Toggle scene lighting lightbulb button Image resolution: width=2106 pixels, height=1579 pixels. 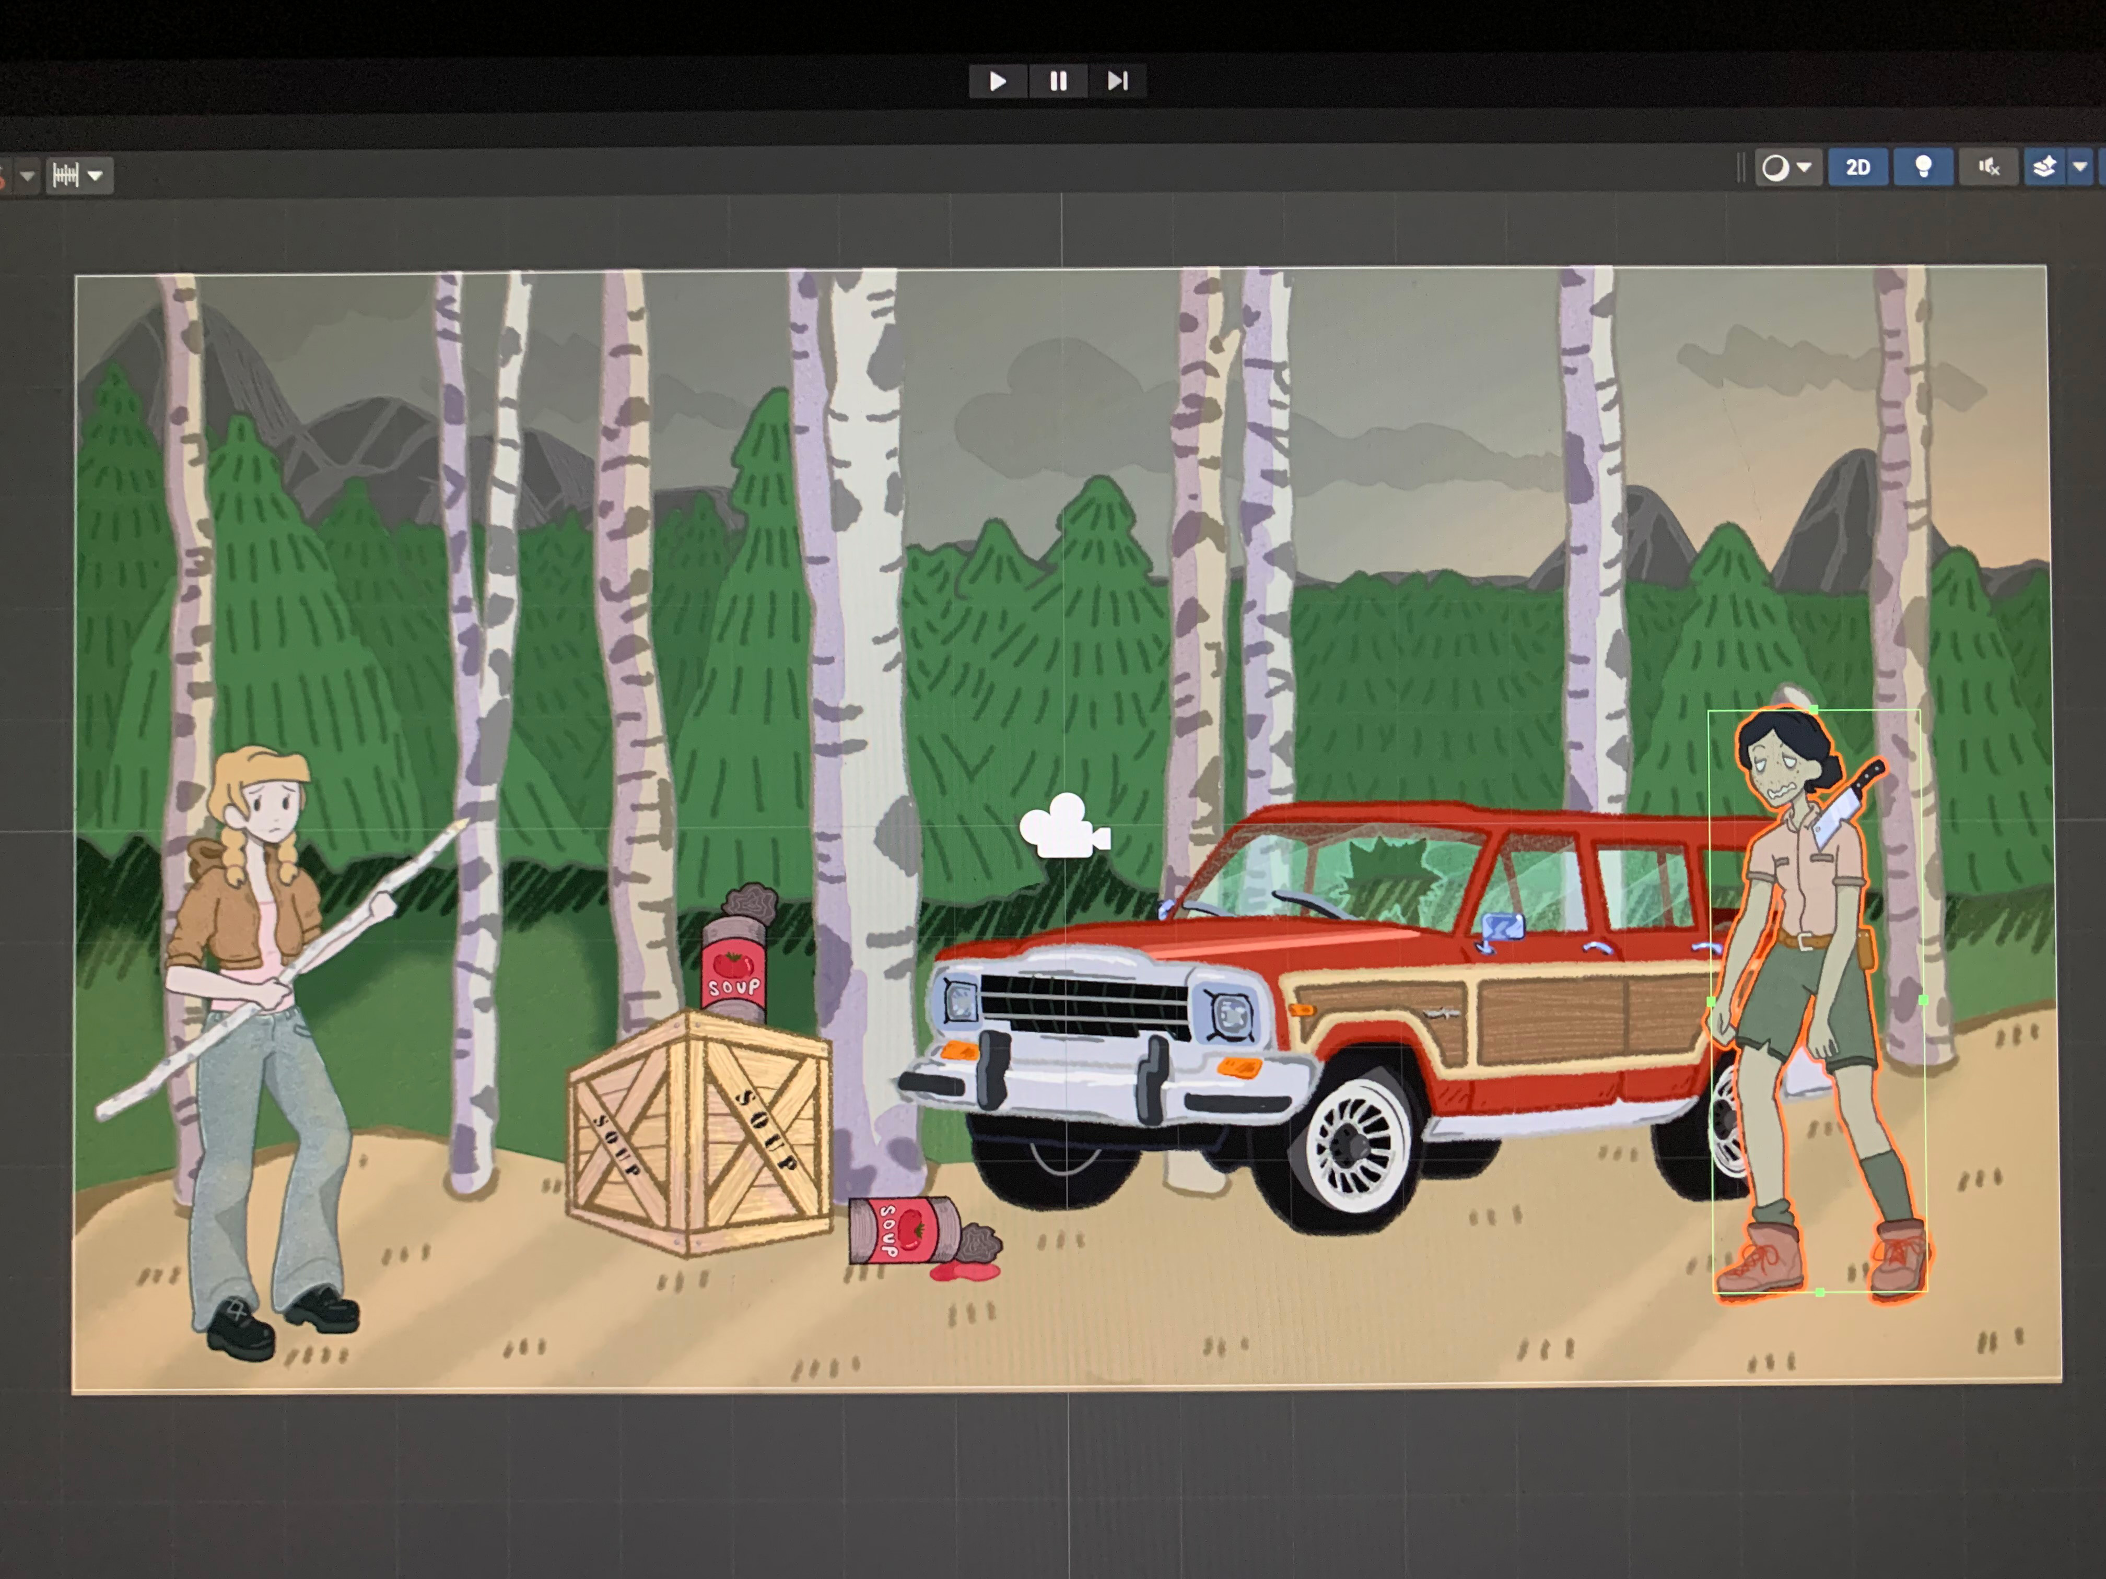1923,168
